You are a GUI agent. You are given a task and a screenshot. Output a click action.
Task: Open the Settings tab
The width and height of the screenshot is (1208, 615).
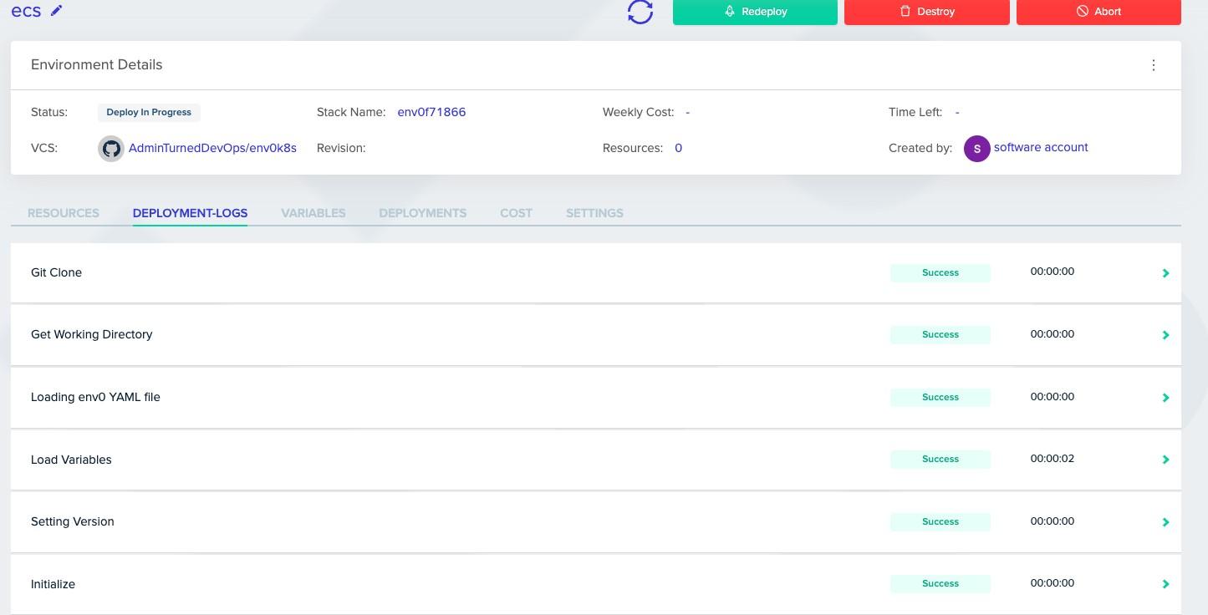(594, 213)
